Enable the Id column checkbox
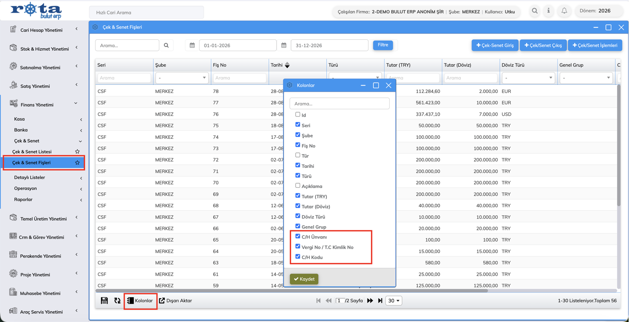 point(298,115)
